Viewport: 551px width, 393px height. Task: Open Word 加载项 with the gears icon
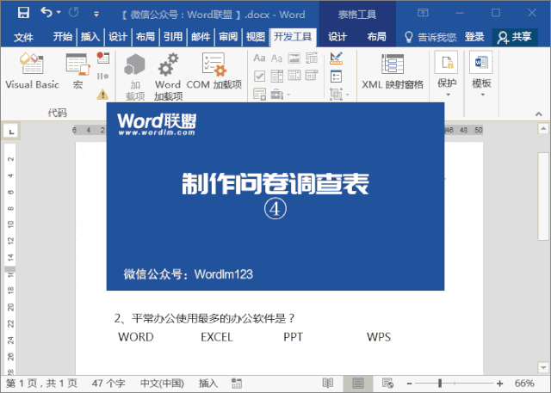[169, 77]
